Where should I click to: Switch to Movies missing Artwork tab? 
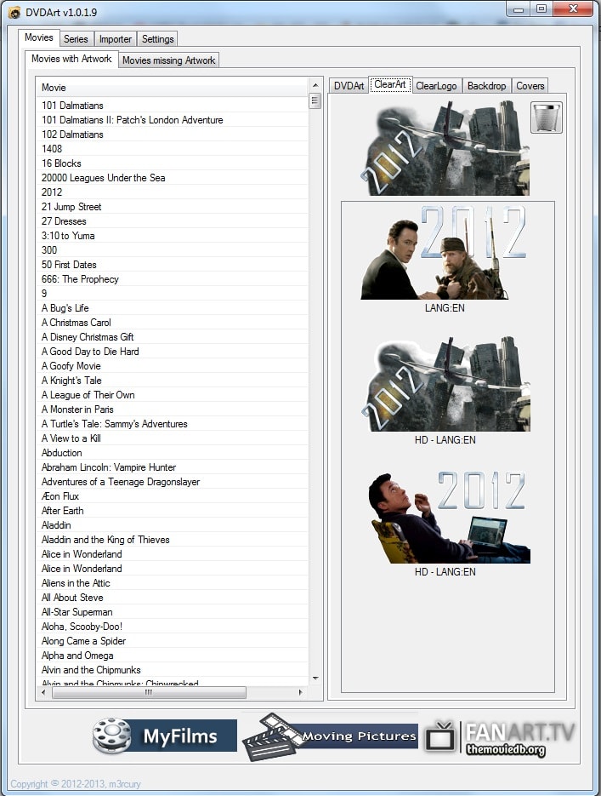pyautogui.click(x=169, y=60)
